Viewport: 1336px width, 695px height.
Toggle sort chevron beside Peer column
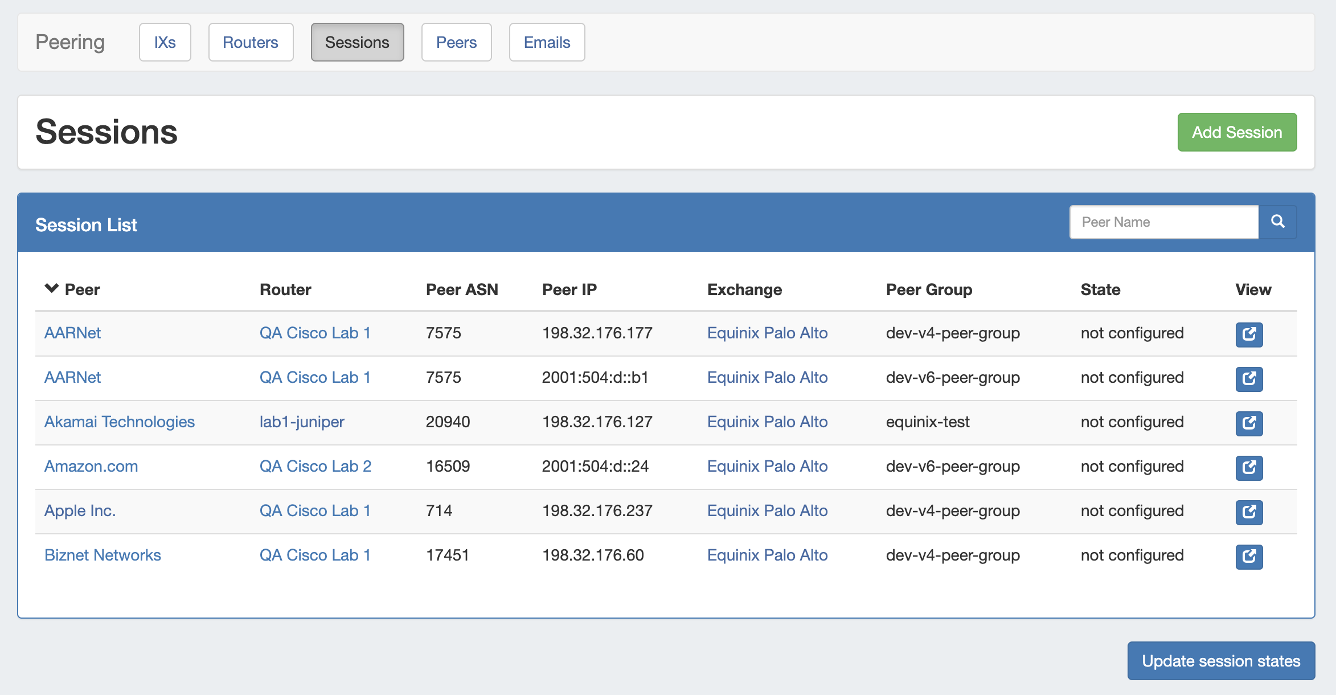coord(52,289)
